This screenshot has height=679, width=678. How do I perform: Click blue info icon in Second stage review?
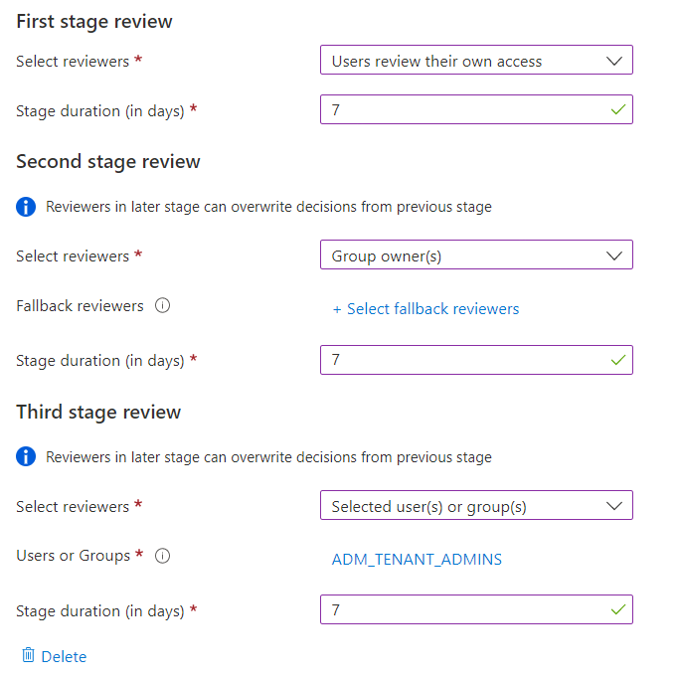(27, 208)
